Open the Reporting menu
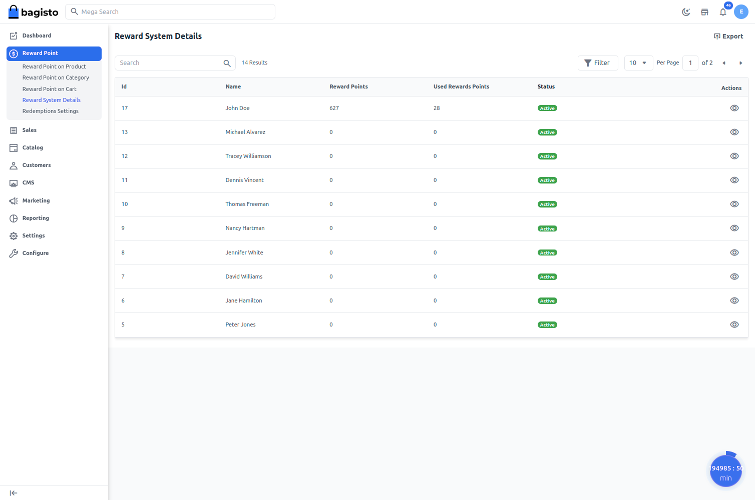 coord(54,218)
